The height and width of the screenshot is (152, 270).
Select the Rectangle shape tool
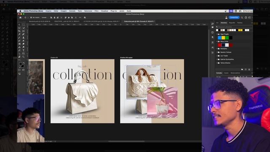[x=24, y=54]
